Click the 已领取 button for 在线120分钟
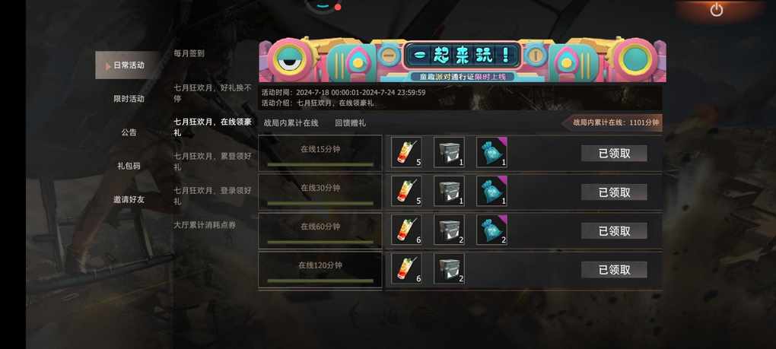The width and height of the screenshot is (776, 349). 614,269
